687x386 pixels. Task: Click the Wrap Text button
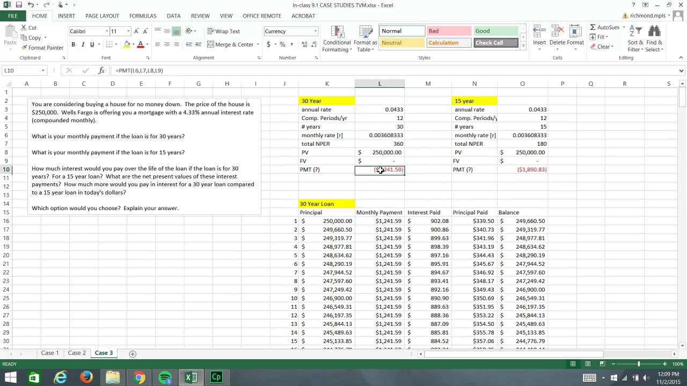pyautogui.click(x=224, y=31)
